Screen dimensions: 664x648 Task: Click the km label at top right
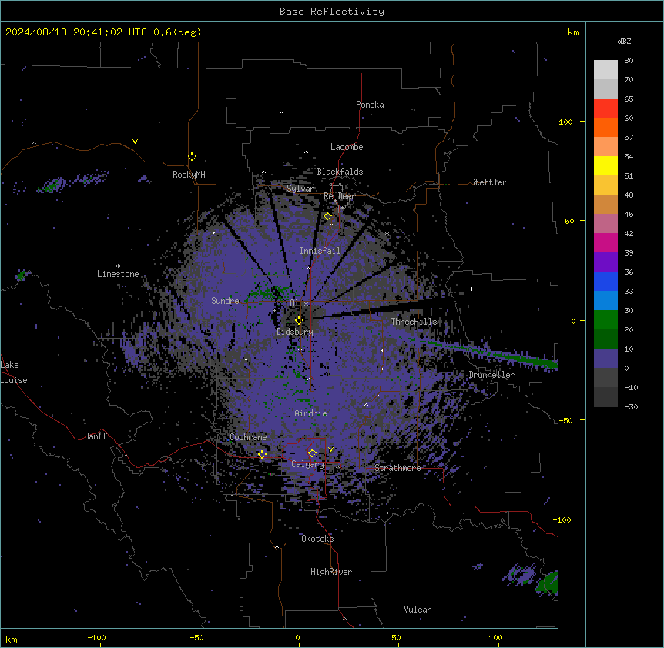point(573,32)
